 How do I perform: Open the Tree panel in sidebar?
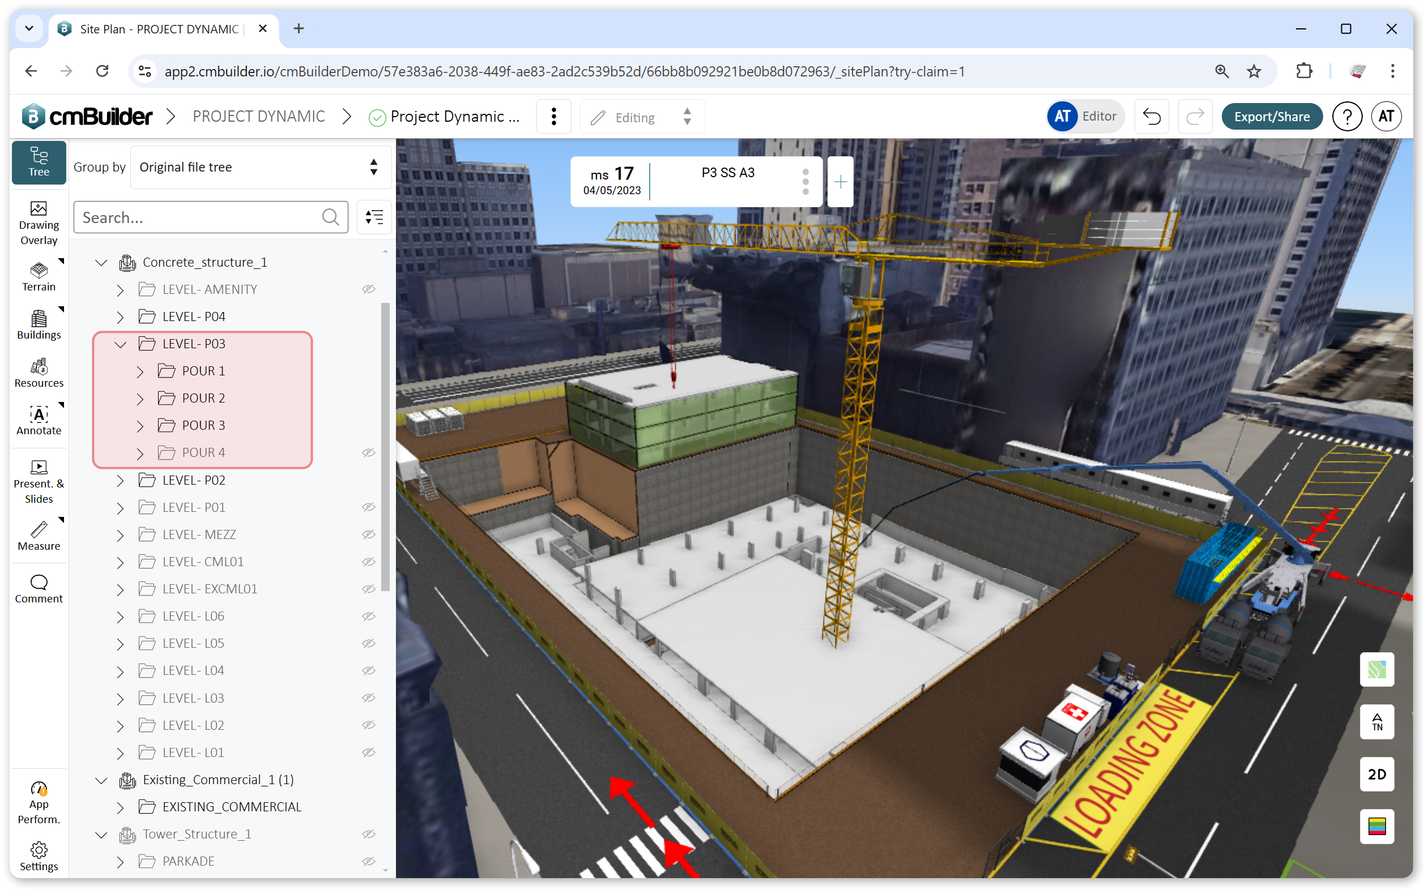pyautogui.click(x=39, y=162)
